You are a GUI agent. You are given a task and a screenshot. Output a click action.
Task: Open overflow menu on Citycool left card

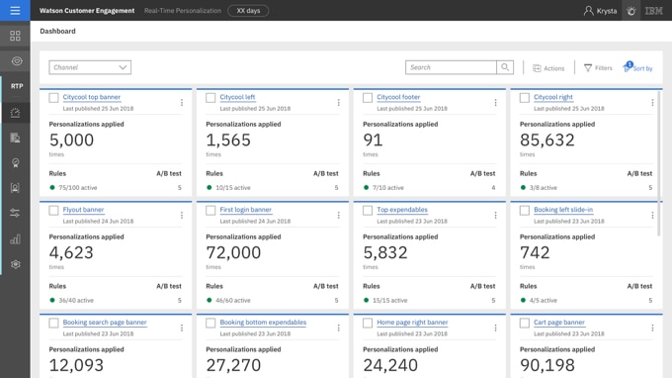(x=339, y=103)
